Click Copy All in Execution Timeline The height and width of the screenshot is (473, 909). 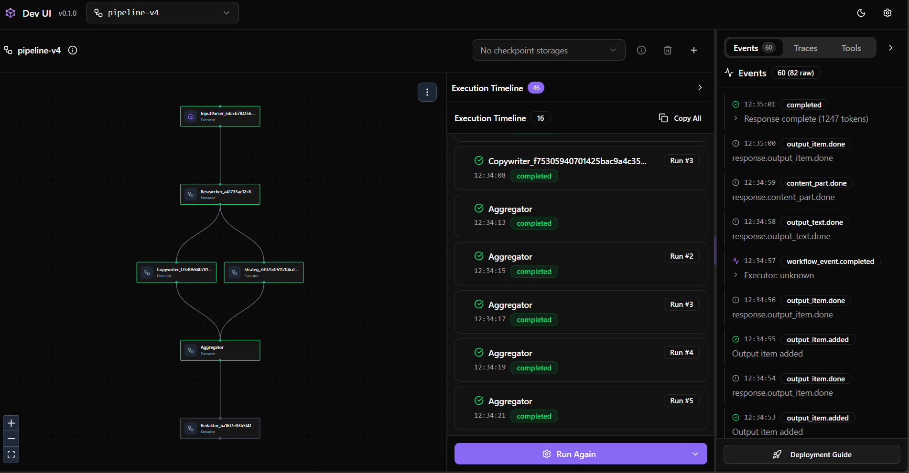pyautogui.click(x=680, y=118)
